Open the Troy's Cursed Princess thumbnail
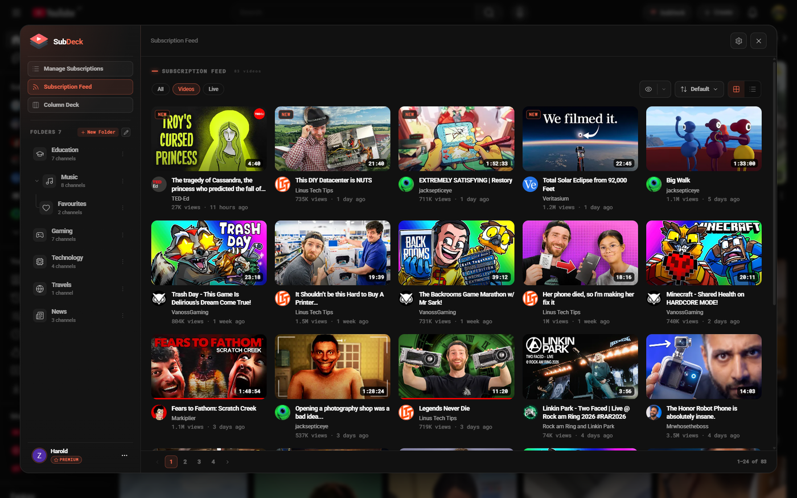Image resolution: width=797 pixels, height=498 pixels. (209, 139)
